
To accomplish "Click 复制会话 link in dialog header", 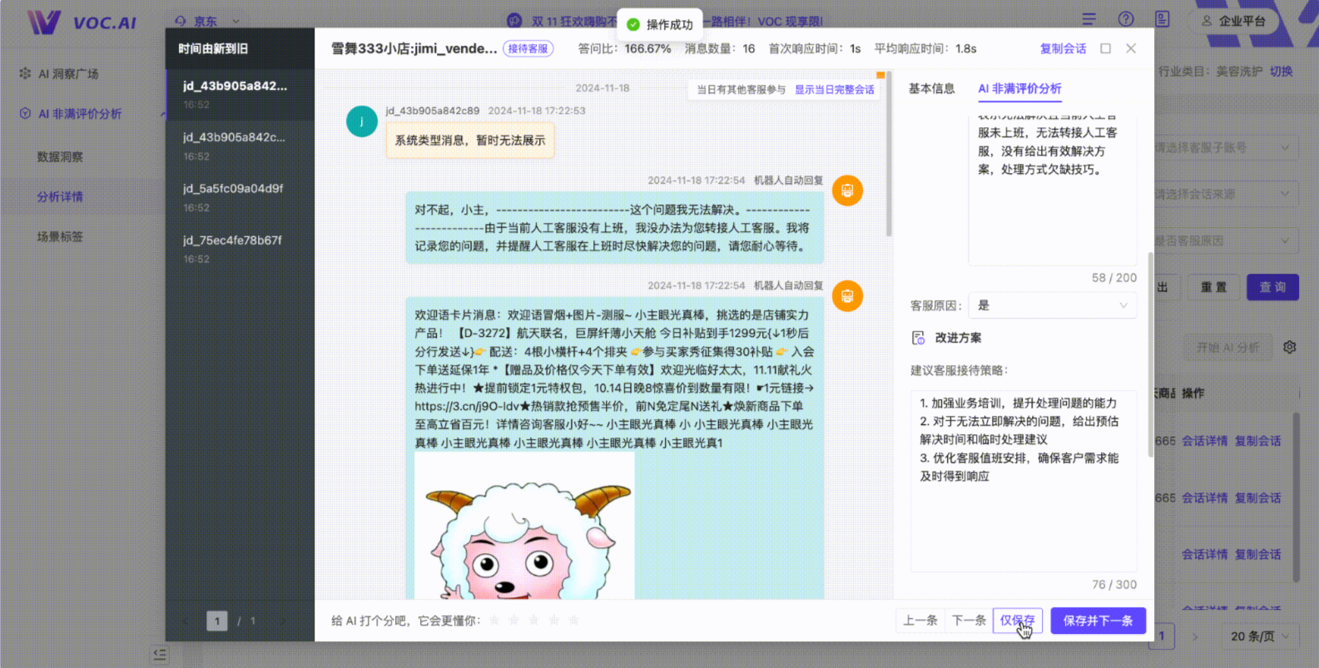I will click(1063, 49).
